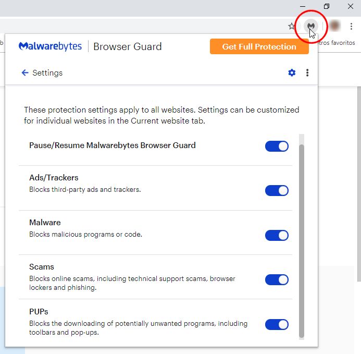Viewport: 361px width, 354px height.
Task: Click the Malwarebytes logo
Action: [50, 46]
